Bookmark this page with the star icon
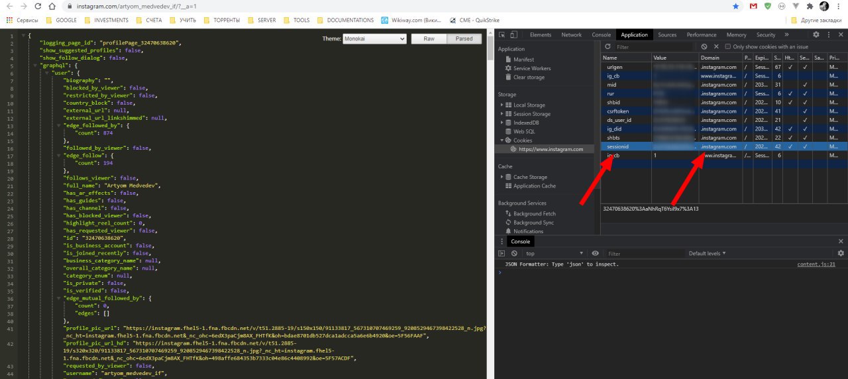Screen dimensions: 848x379 click(x=736, y=6)
